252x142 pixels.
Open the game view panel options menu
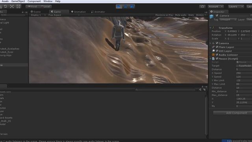[206, 12]
